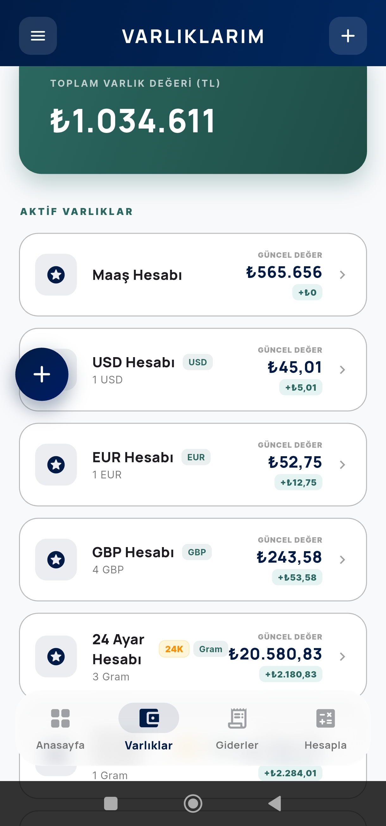The width and height of the screenshot is (386, 826).
Task: Expand EUR Hesabı details chevron
Action: [342, 464]
